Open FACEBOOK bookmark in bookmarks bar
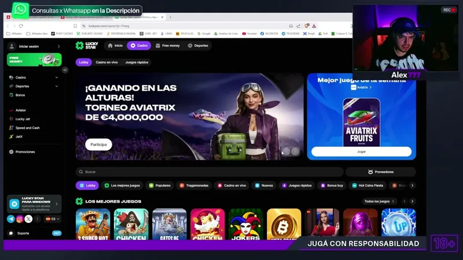 269,34
